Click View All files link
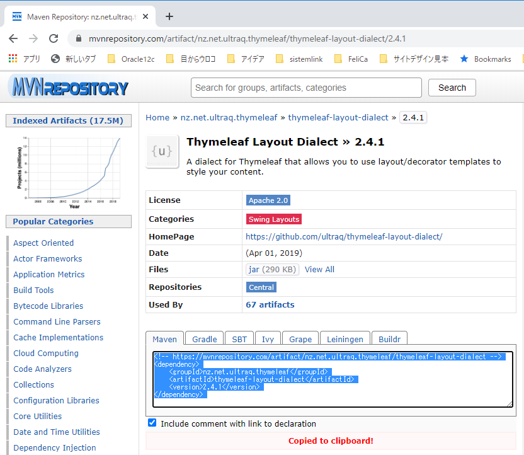The image size is (524, 455). pos(319,270)
